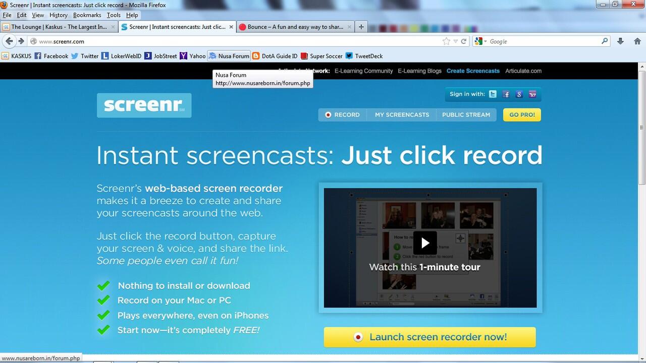Switch to the Bounce tab
646x363 pixels.
(x=295, y=27)
